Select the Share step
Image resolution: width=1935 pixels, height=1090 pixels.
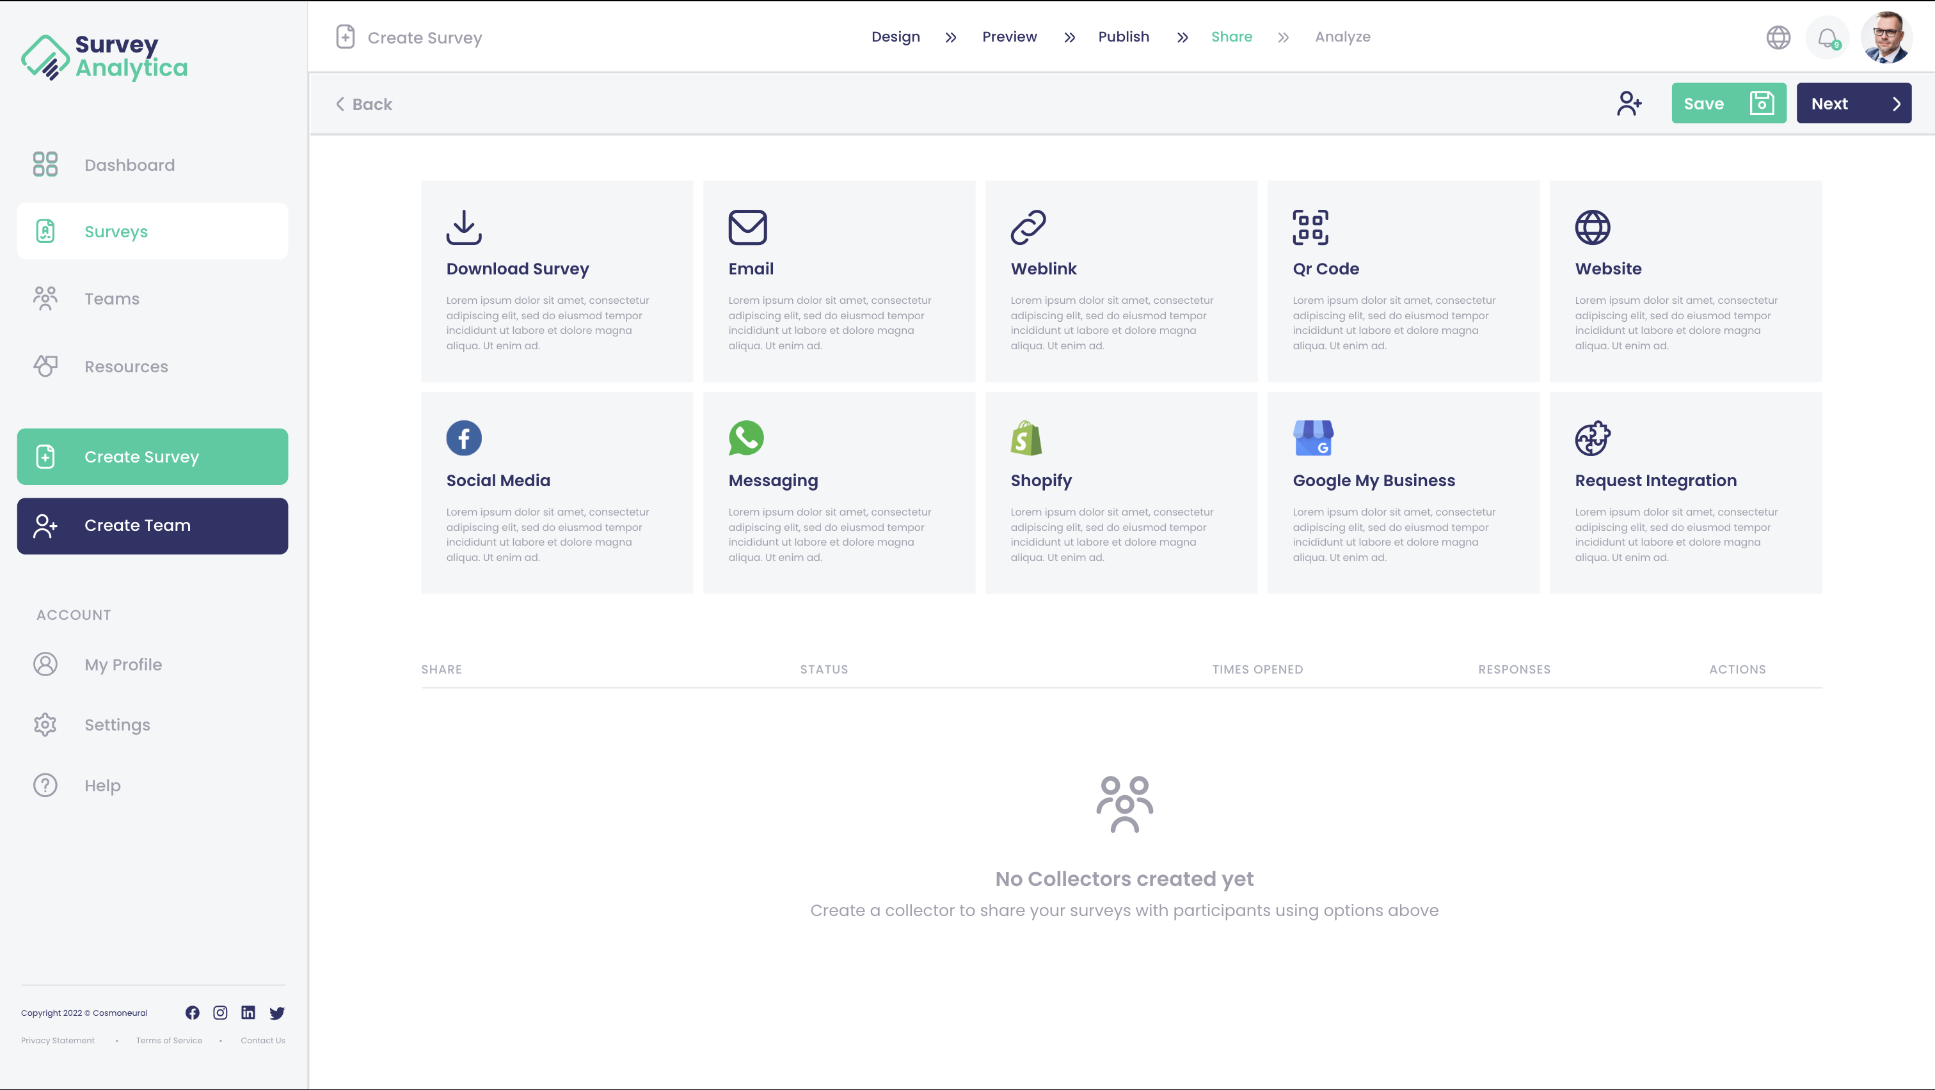click(x=1231, y=37)
